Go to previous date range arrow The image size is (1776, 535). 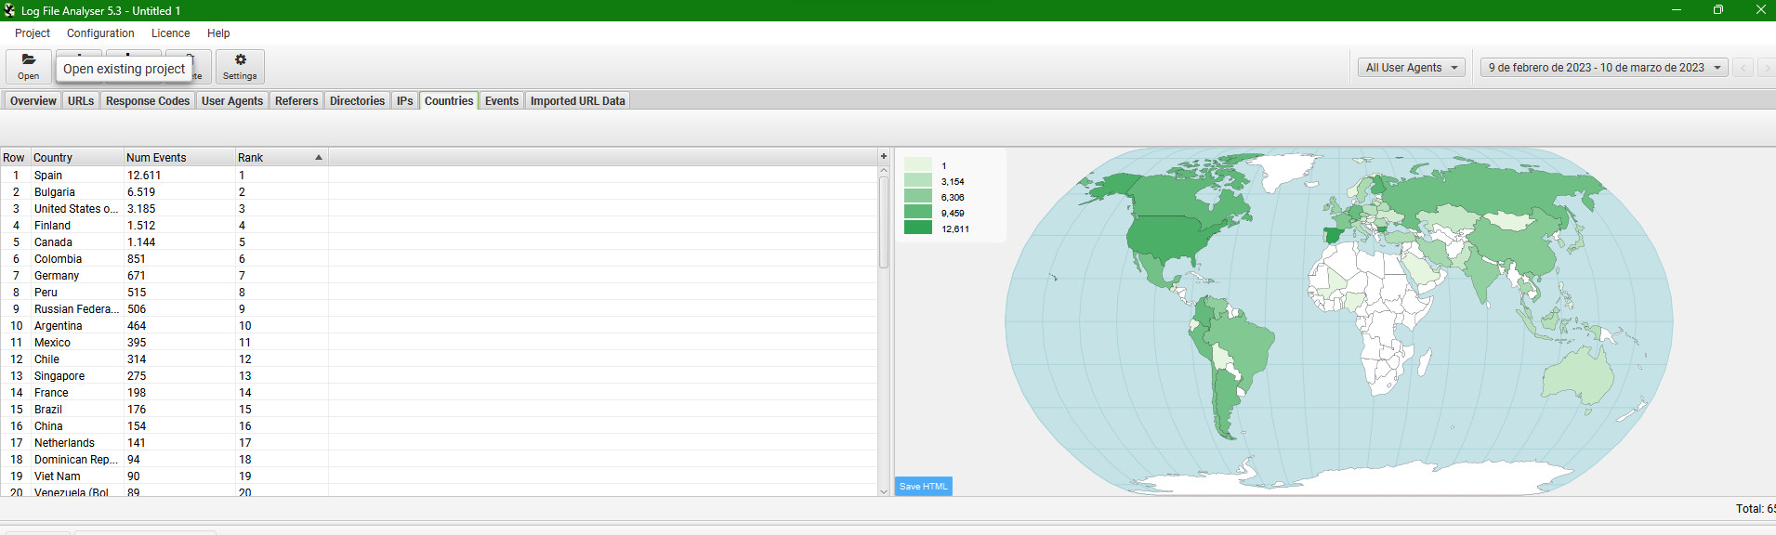pyautogui.click(x=1743, y=68)
